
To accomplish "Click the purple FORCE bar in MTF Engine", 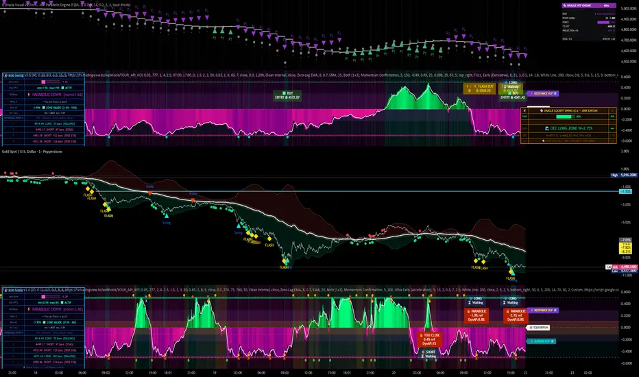I will [603, 23].
